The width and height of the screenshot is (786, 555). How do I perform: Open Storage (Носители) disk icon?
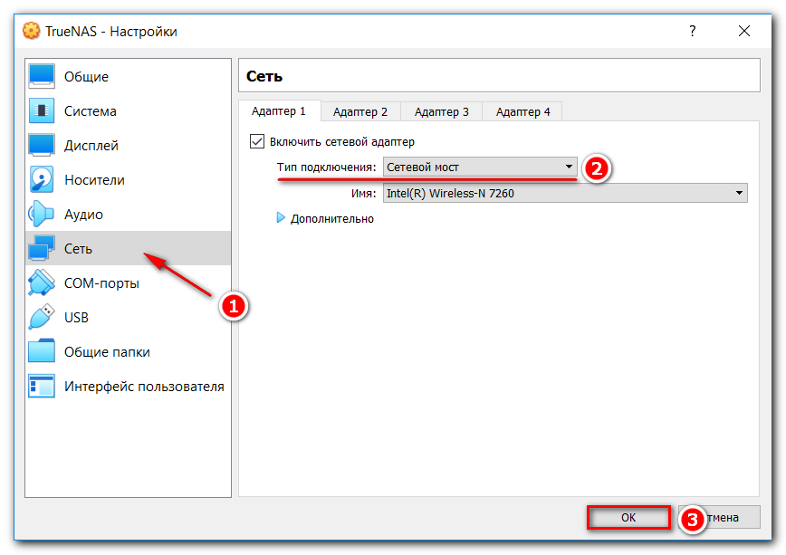pyautogui.click(x=43, y=180)
